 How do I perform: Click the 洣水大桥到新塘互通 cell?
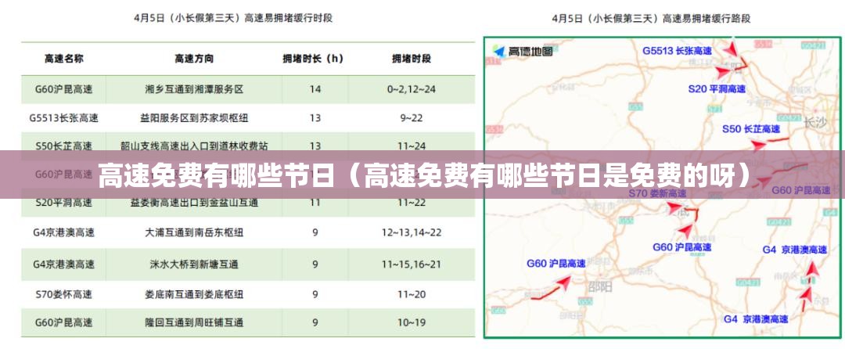pyautogui.click(x=194, y=264)
